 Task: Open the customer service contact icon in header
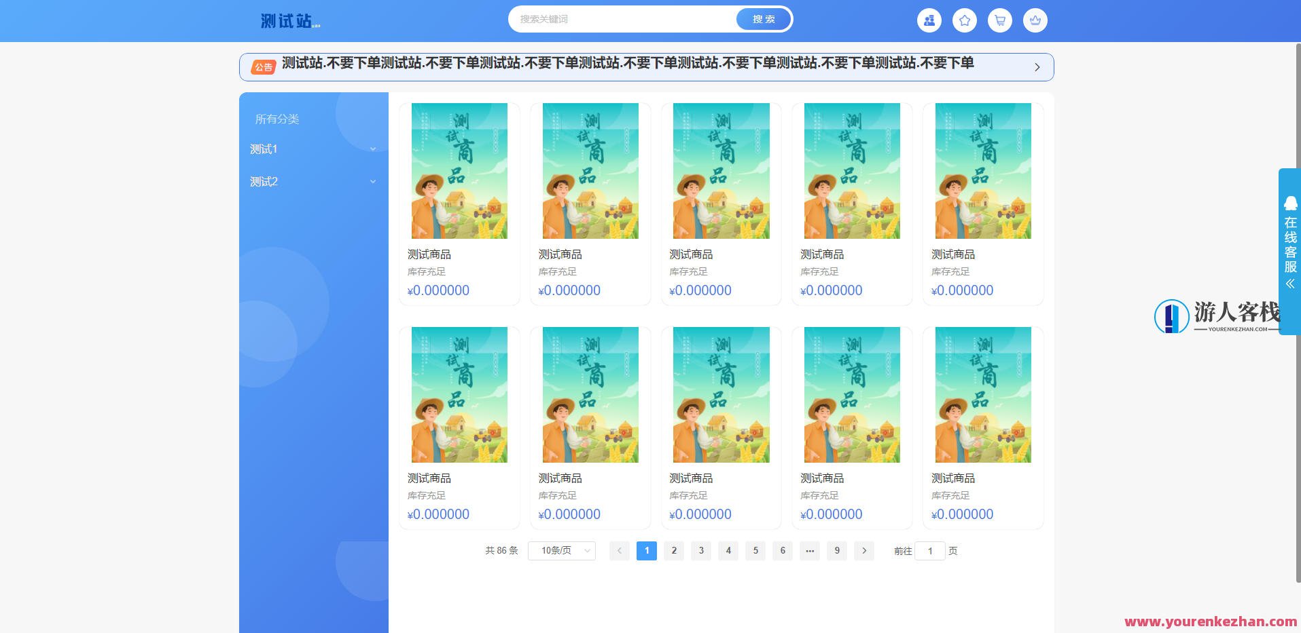[929, 20]
